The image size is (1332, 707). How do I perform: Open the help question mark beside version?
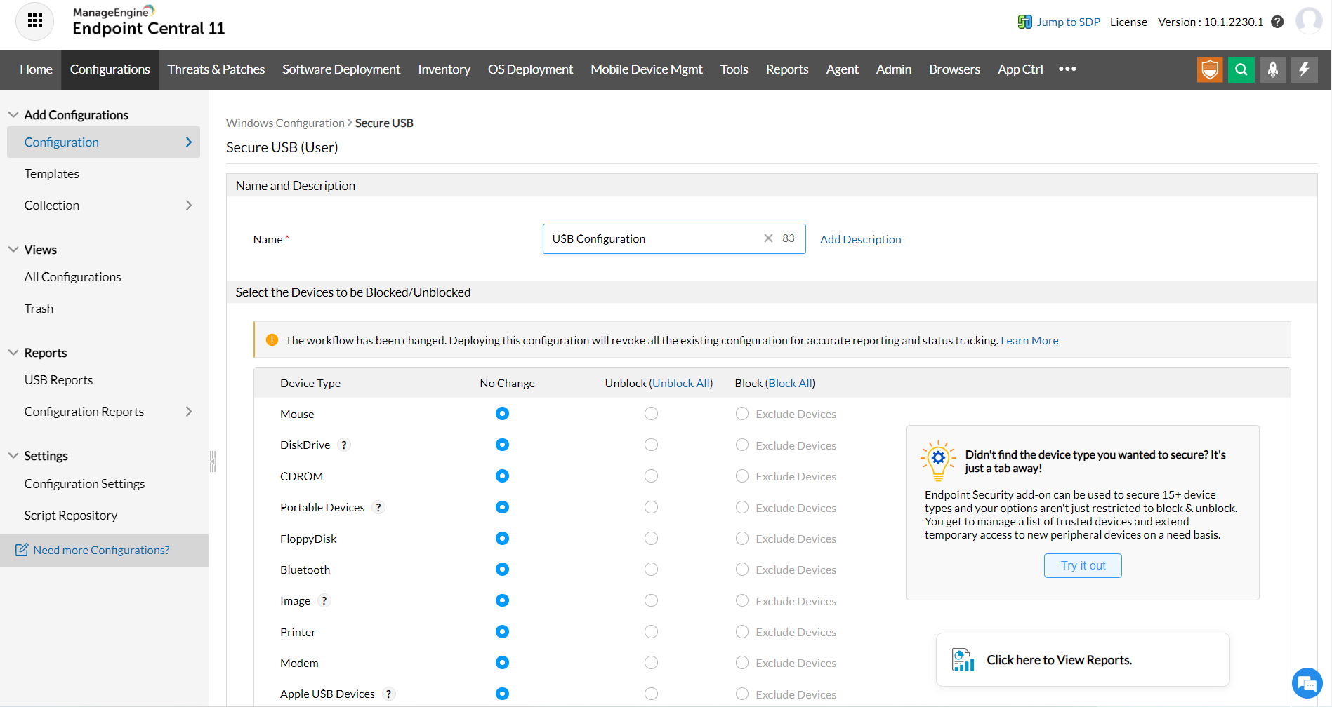tap(1277, 22)
